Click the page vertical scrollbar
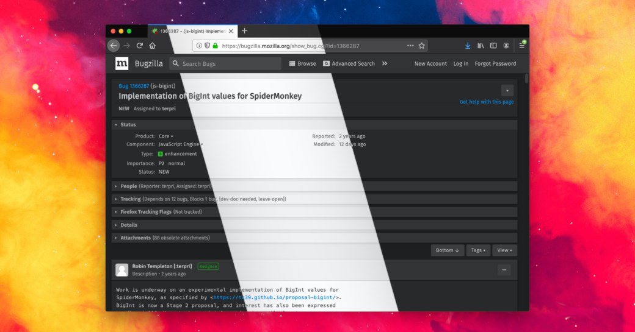Image resolution: width=635 pixels, height=332 pixels. point(526,79)
